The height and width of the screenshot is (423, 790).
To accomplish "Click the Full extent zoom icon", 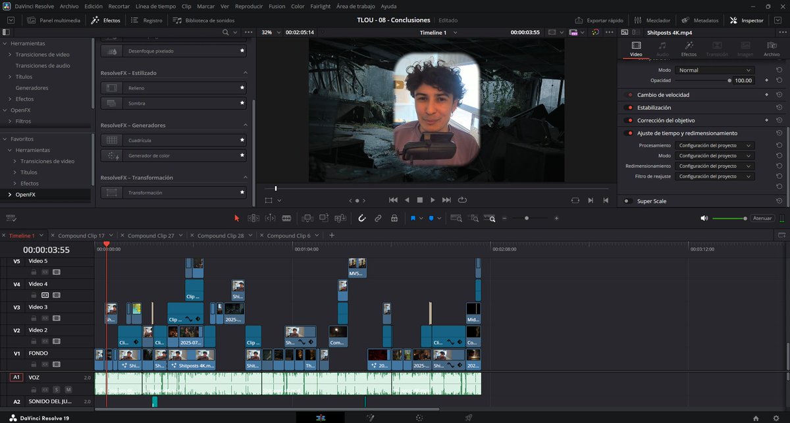I will click(x=456, y=218).
